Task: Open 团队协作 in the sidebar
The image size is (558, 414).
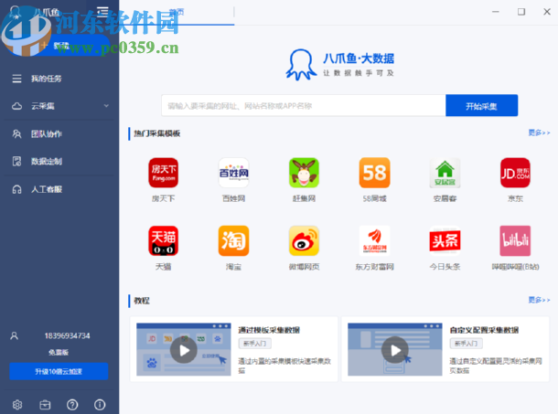Action: tap(47, 133)
